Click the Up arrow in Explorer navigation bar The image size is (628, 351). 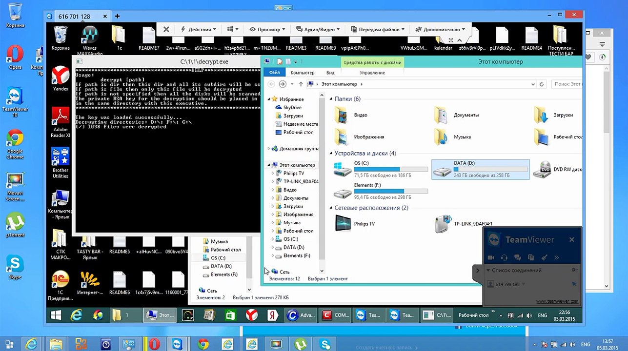pos(301,84)
